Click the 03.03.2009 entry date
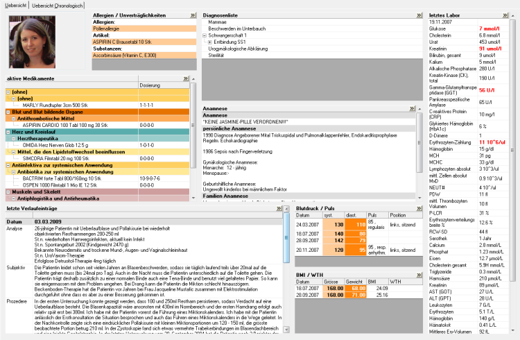This screenshot has height=340, width=520. click(x=48, y=222)
